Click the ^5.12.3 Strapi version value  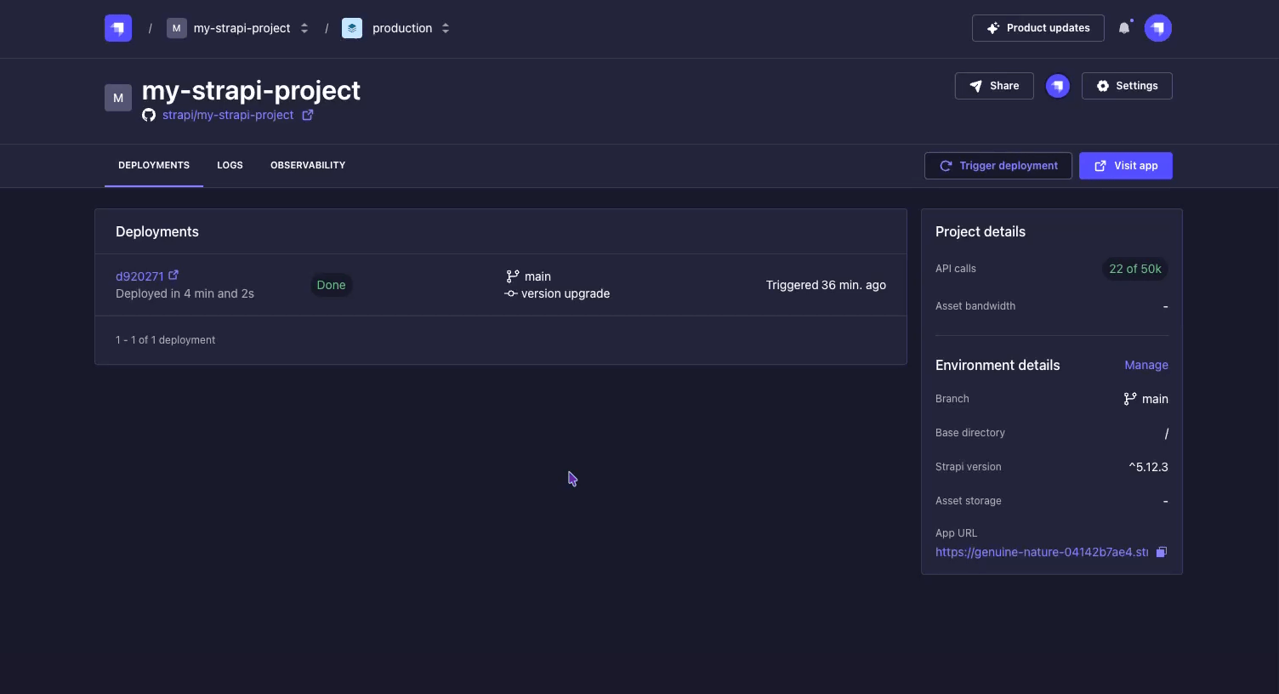(x=1149, y=467)
